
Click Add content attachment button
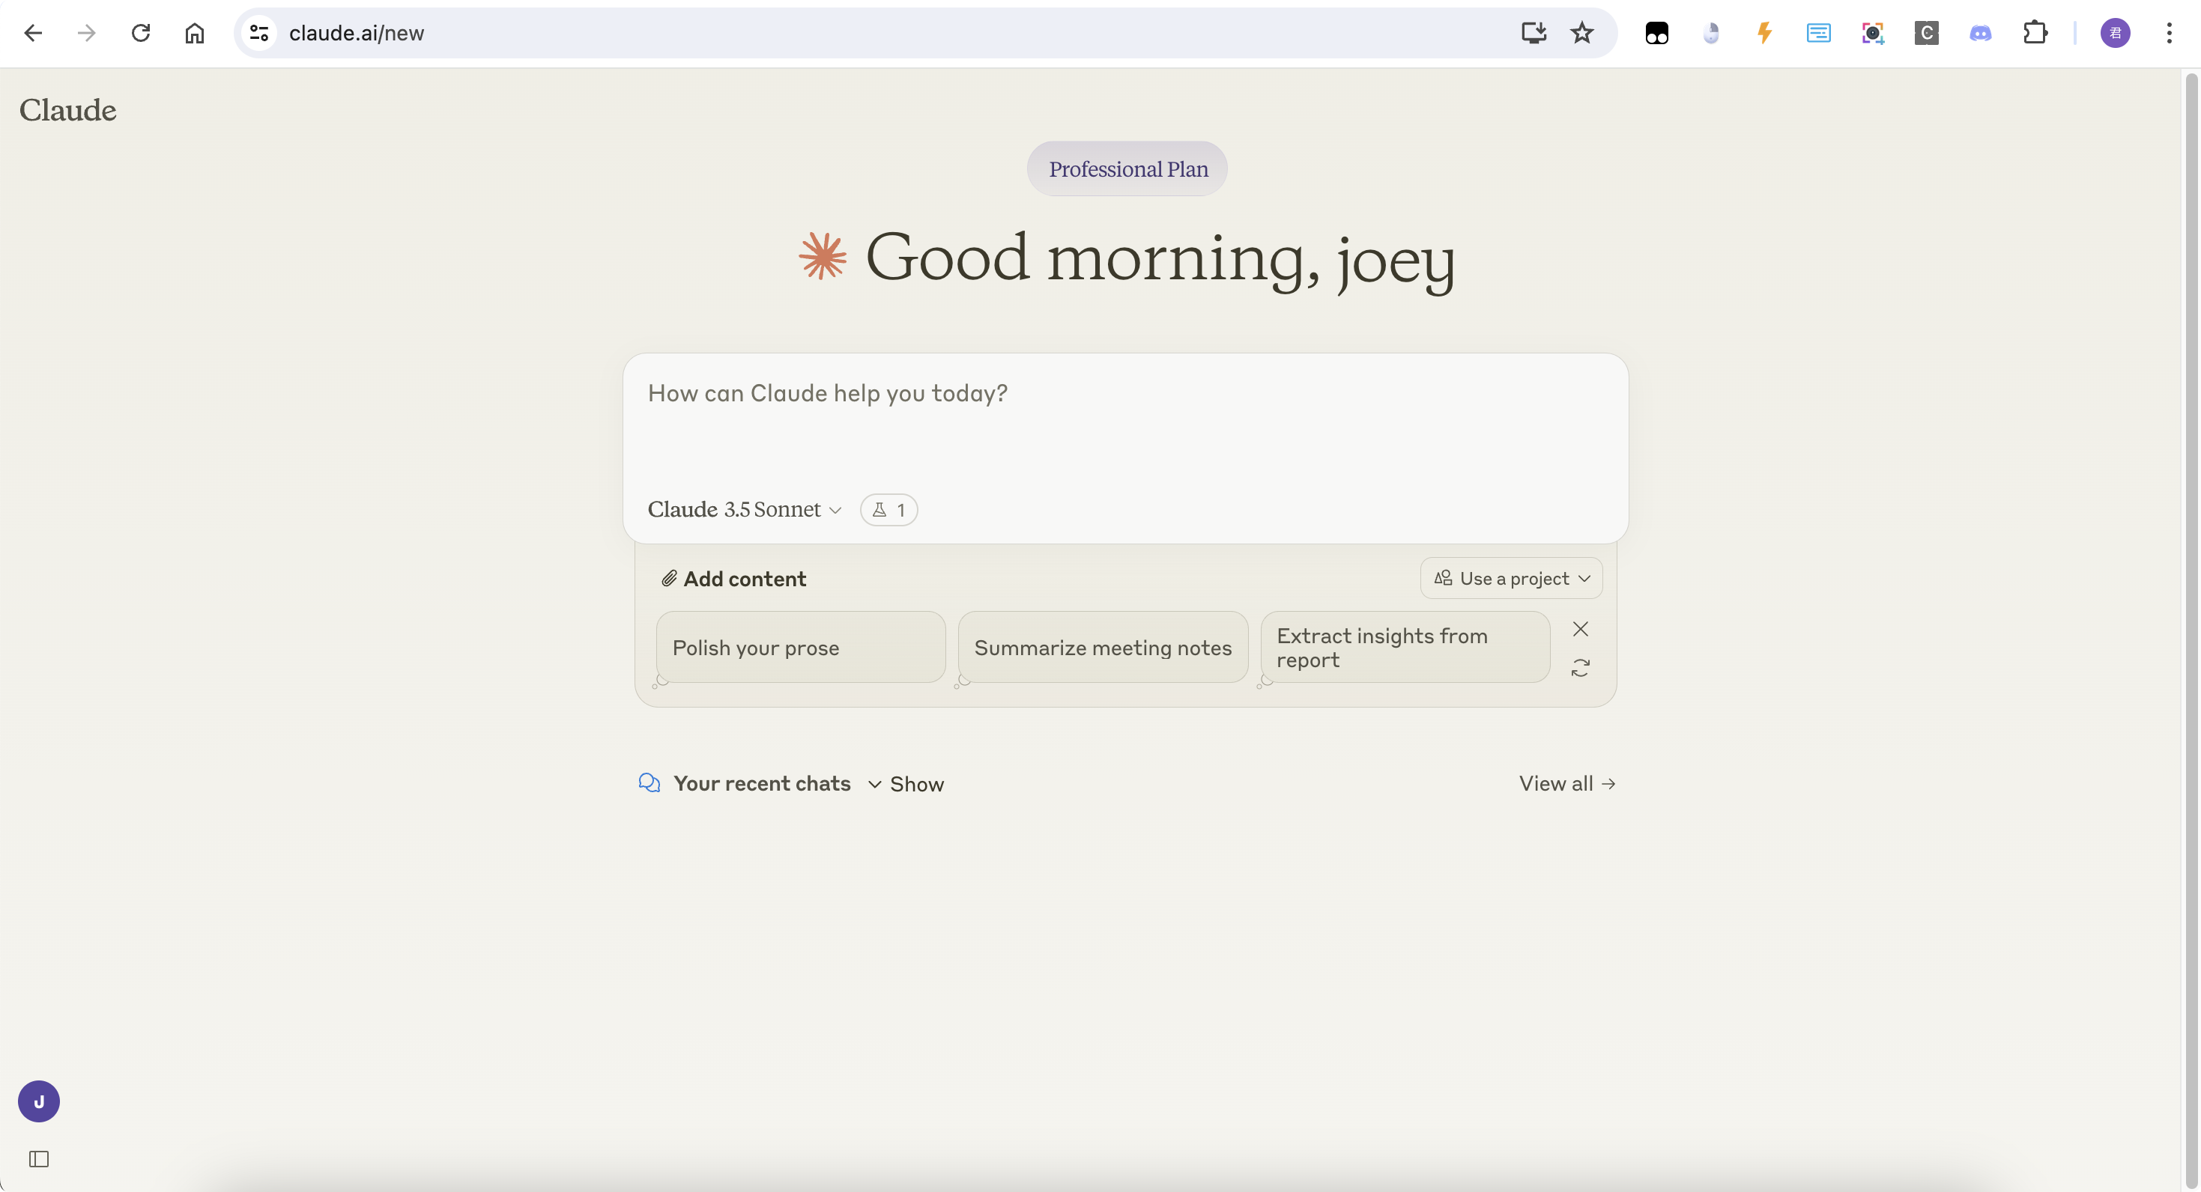point(733,579)
